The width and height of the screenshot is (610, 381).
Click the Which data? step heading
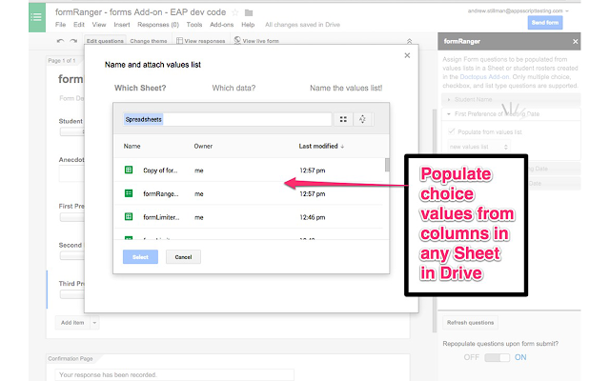pos(234,89)
